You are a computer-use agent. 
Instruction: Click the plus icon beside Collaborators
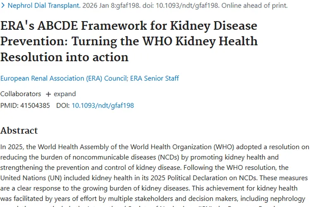coord(48,94)
